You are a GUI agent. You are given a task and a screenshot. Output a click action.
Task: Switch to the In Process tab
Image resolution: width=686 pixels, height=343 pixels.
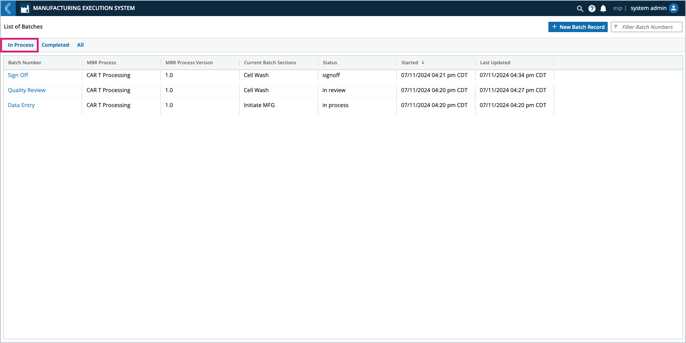pyautogui.click(x=20, y=45)
